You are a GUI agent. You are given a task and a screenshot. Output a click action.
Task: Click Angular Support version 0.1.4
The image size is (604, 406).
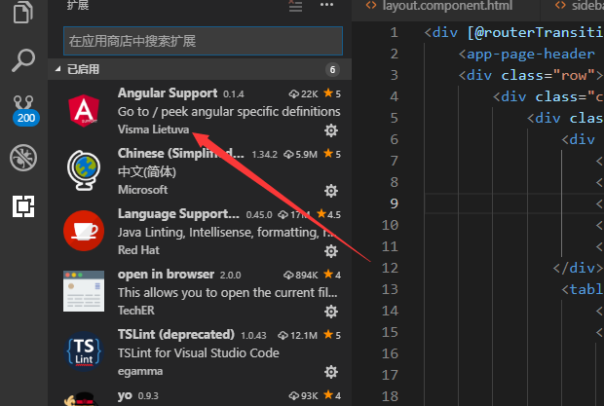pyautogui.click(x=234, y=94)
